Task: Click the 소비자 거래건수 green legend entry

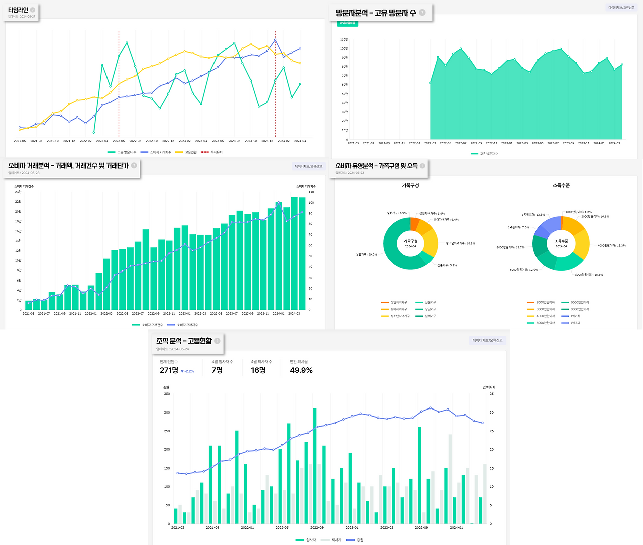Action: (x=148, y=325)
